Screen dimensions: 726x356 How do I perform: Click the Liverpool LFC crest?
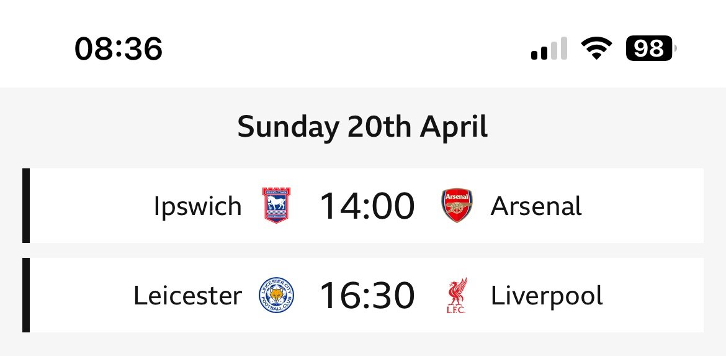(457, 295)
